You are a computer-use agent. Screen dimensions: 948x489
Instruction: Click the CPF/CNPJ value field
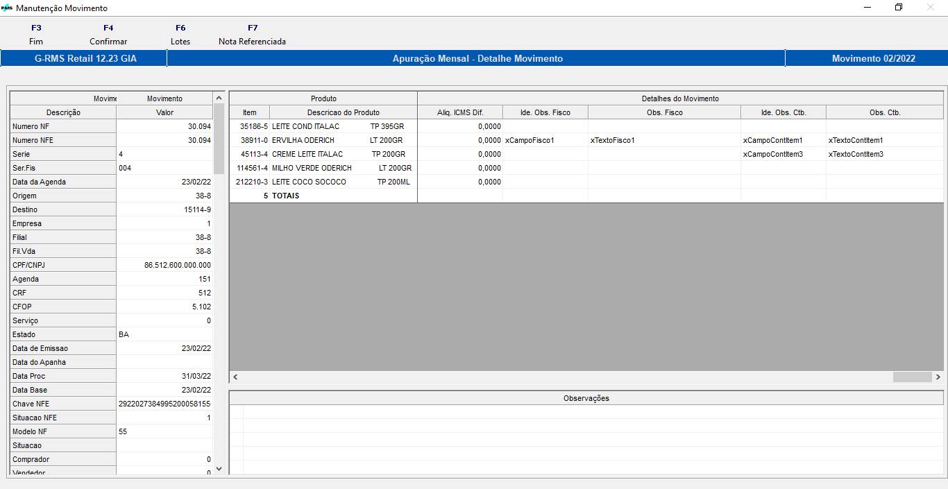tap(164, 265)
